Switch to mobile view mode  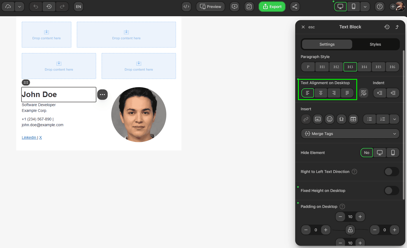tap(354, 7)
